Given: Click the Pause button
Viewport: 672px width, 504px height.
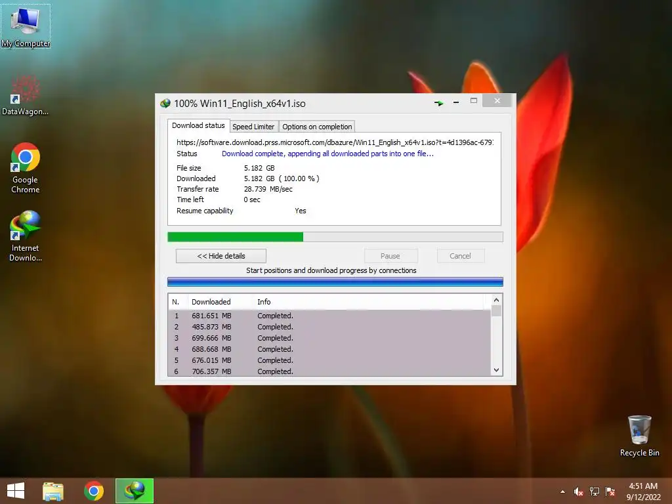Looking at the screenshot, I should (x=390, y=256).
